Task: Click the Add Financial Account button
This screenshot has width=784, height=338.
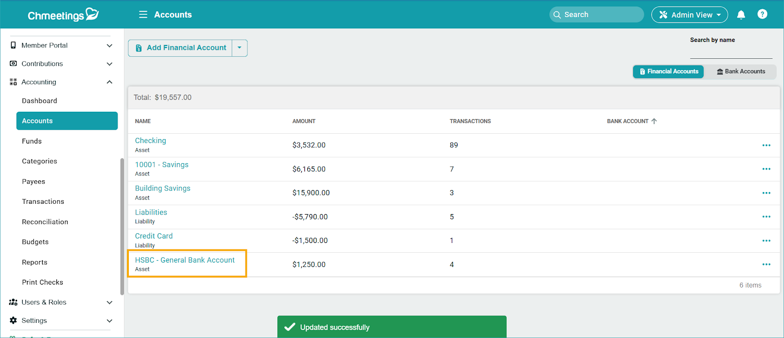Action: click(x=180, y=48)
